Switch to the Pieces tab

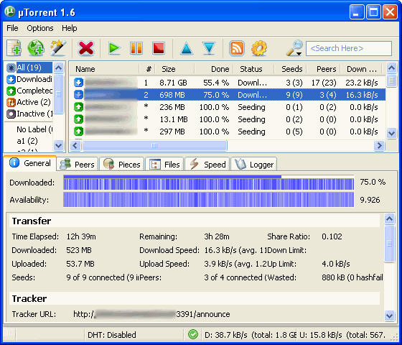[122, 165]
